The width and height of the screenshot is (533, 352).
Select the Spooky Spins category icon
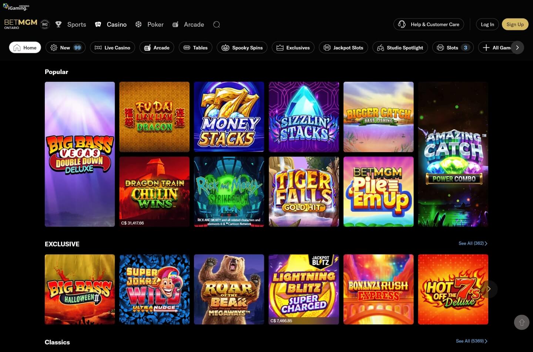(x=225, y=47)
